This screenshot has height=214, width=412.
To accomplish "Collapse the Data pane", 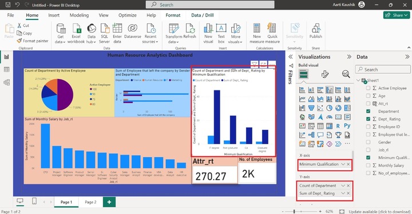I will [x=407, y=57].
